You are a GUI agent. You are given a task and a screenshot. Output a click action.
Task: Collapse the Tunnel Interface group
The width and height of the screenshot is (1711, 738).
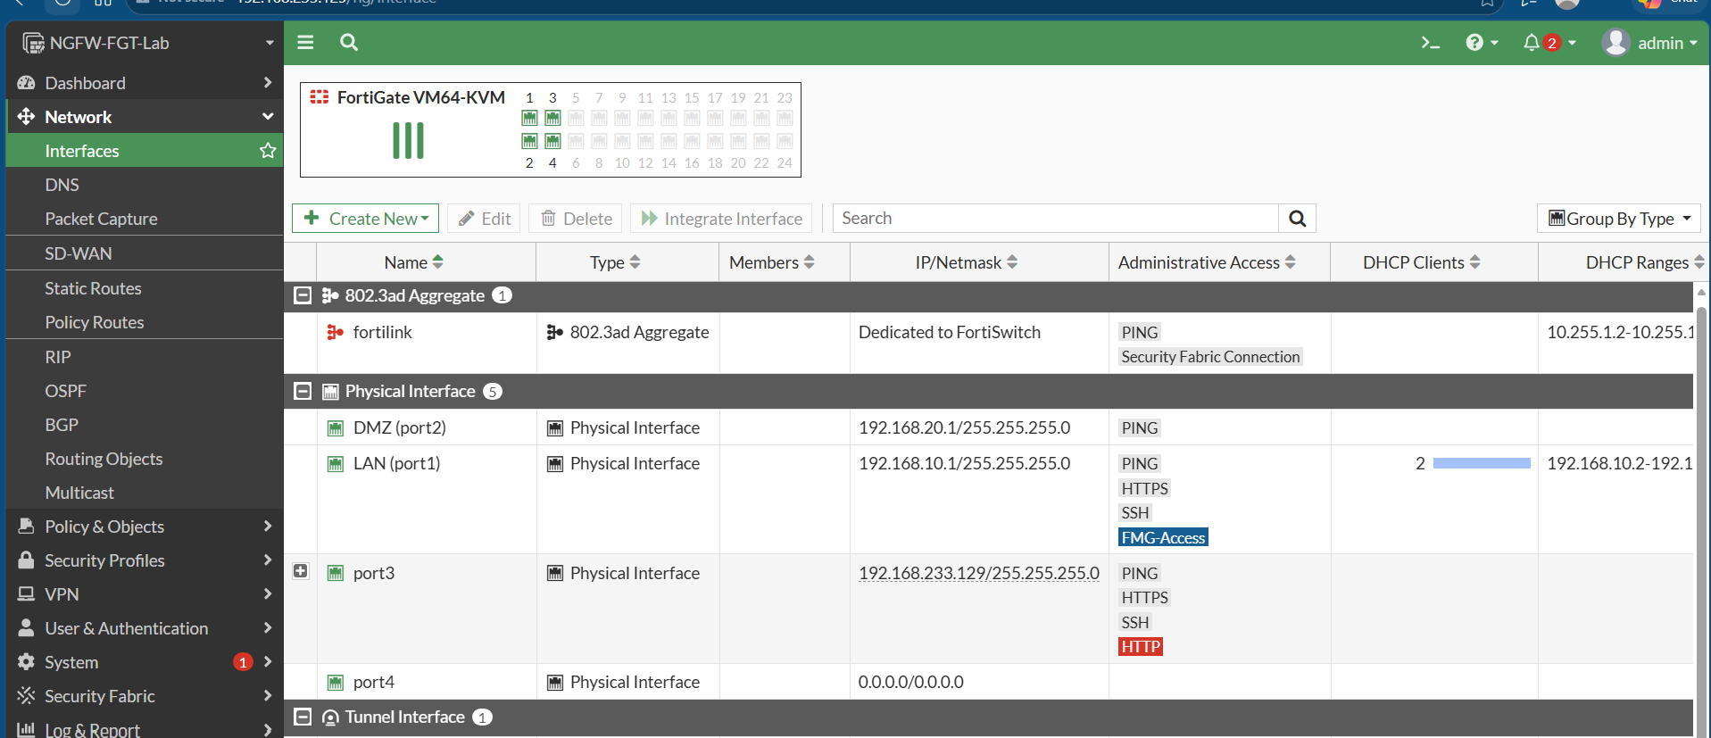(303, 717)
